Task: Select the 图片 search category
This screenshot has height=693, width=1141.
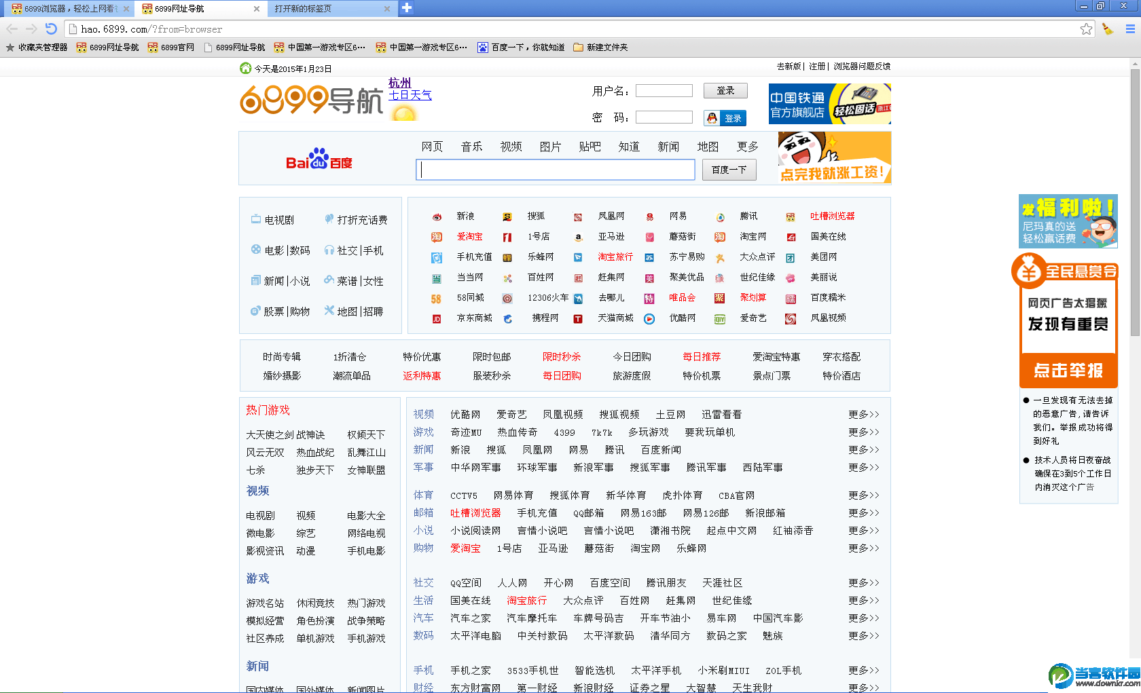Action: click(550, 147)
